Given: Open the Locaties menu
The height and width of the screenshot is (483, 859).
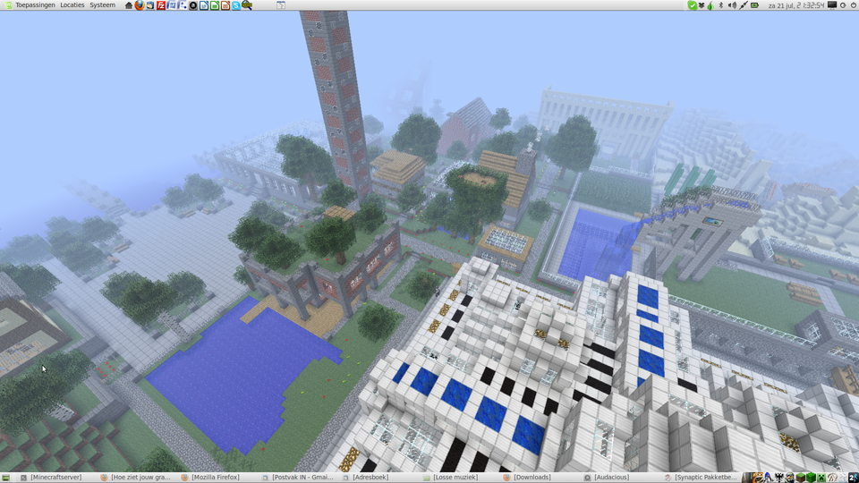Looking at the screenshot, I should pos(72,5).
